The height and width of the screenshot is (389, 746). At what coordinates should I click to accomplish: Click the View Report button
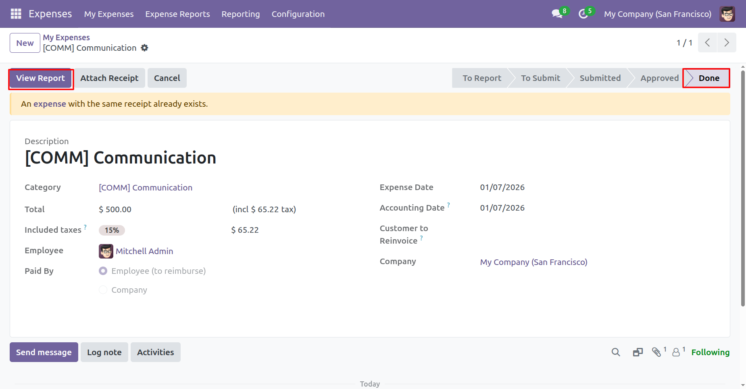40,78
